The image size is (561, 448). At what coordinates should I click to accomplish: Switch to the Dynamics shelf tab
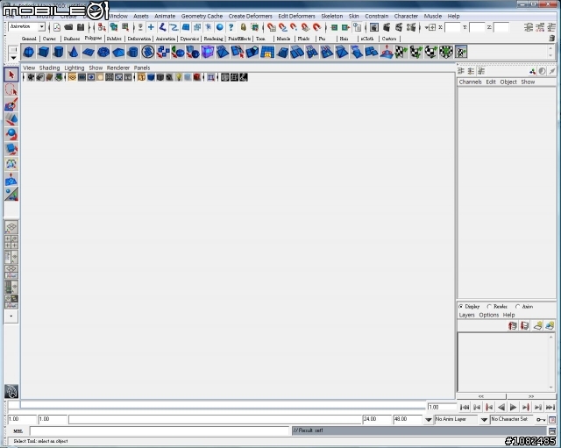189,39
